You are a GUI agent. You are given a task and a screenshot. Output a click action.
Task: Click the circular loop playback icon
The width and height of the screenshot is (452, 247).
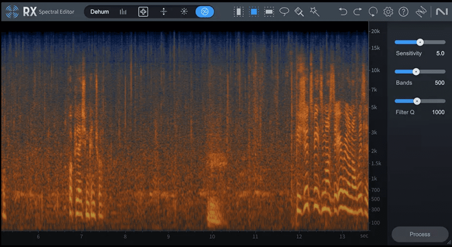point(373,12)
